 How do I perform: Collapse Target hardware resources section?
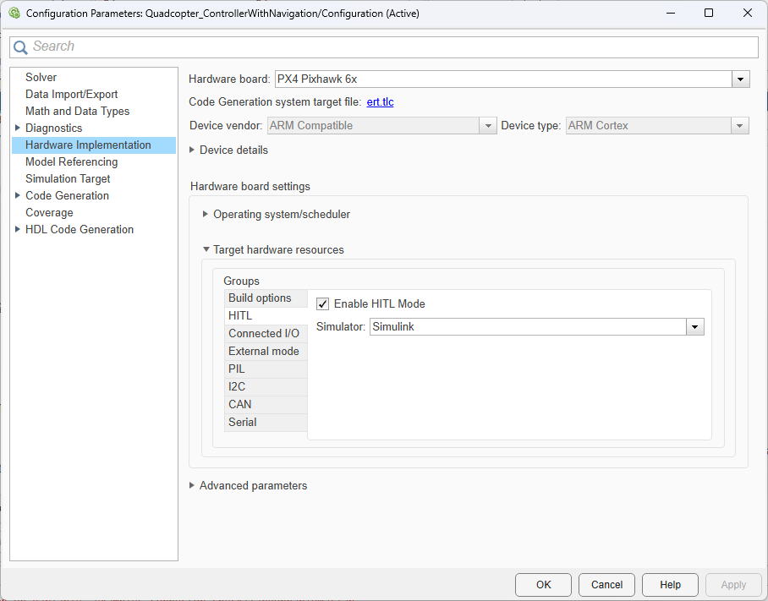click(206, 249)
